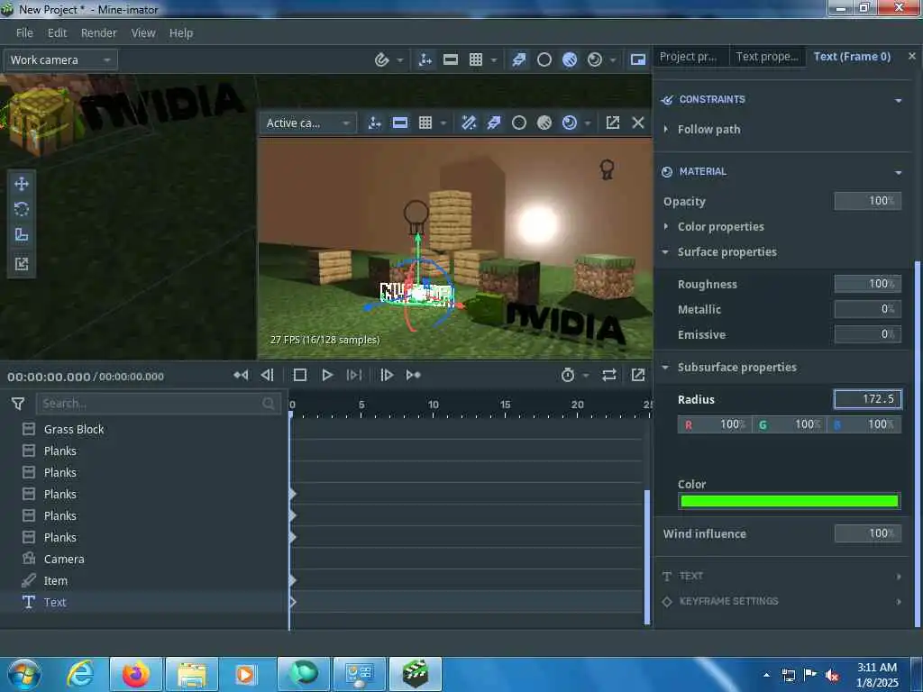923x692 pixels.
Task: Collapse the CONSTRAINTS section arrow
Action: point(899,101)
